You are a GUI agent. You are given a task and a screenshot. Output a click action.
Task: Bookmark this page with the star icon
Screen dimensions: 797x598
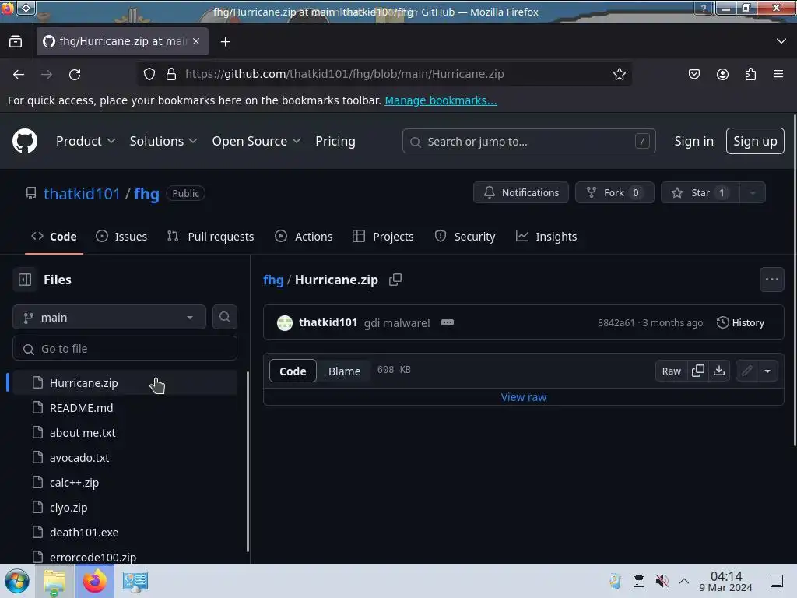619,74
